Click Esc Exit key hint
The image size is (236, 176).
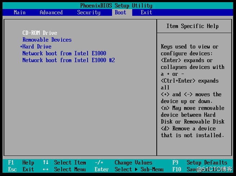(x=21, y=170)
